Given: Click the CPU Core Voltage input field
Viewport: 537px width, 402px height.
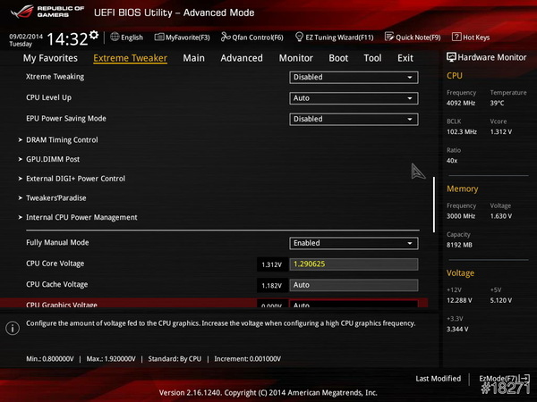Looking at the screenshot, I should coord(354,264).
